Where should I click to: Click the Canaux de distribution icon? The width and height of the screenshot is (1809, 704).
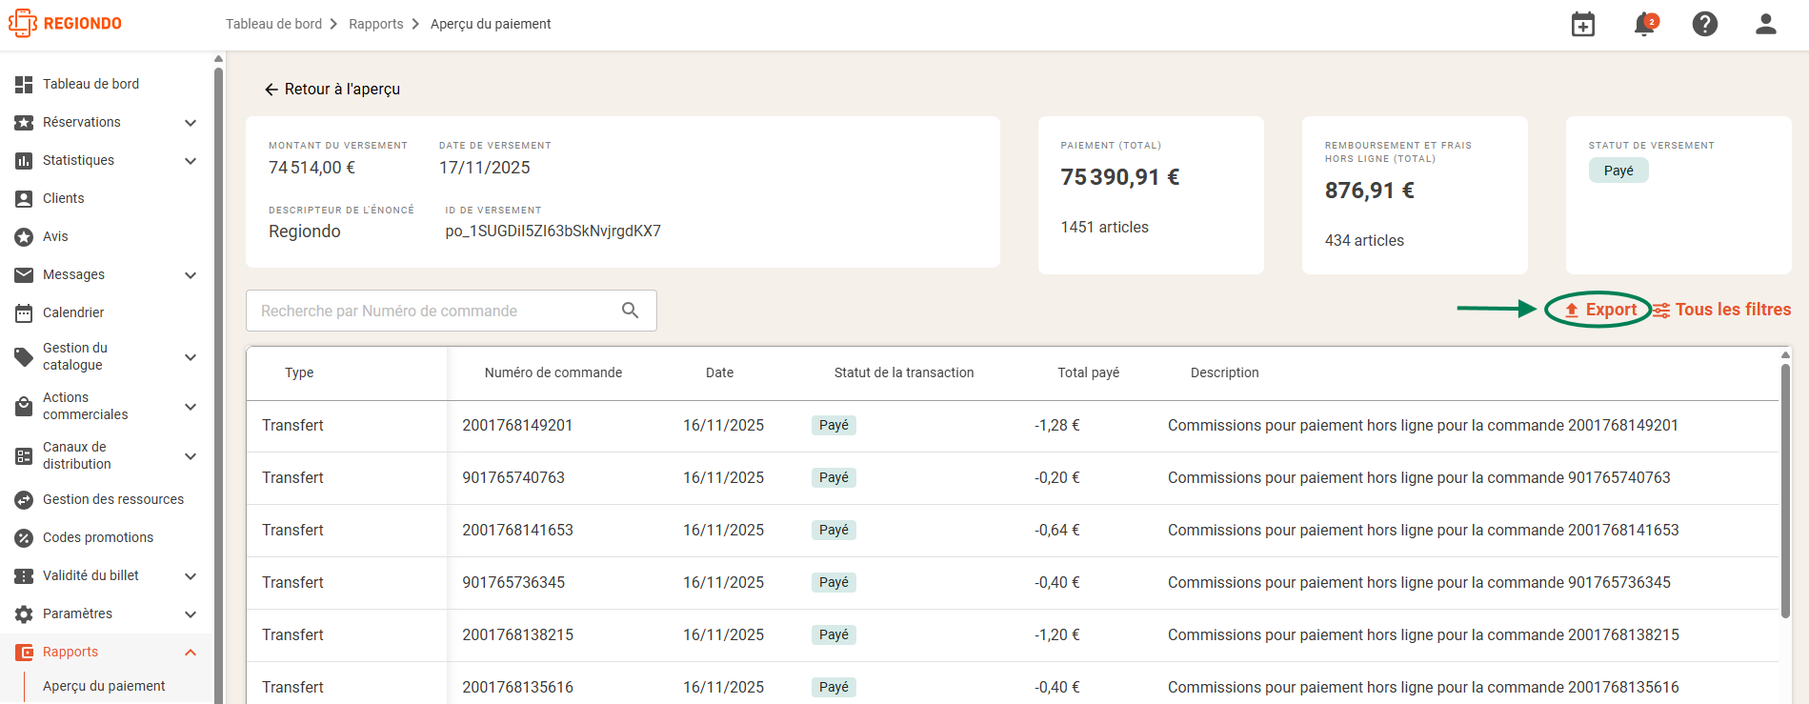click(x=24, y=456)
